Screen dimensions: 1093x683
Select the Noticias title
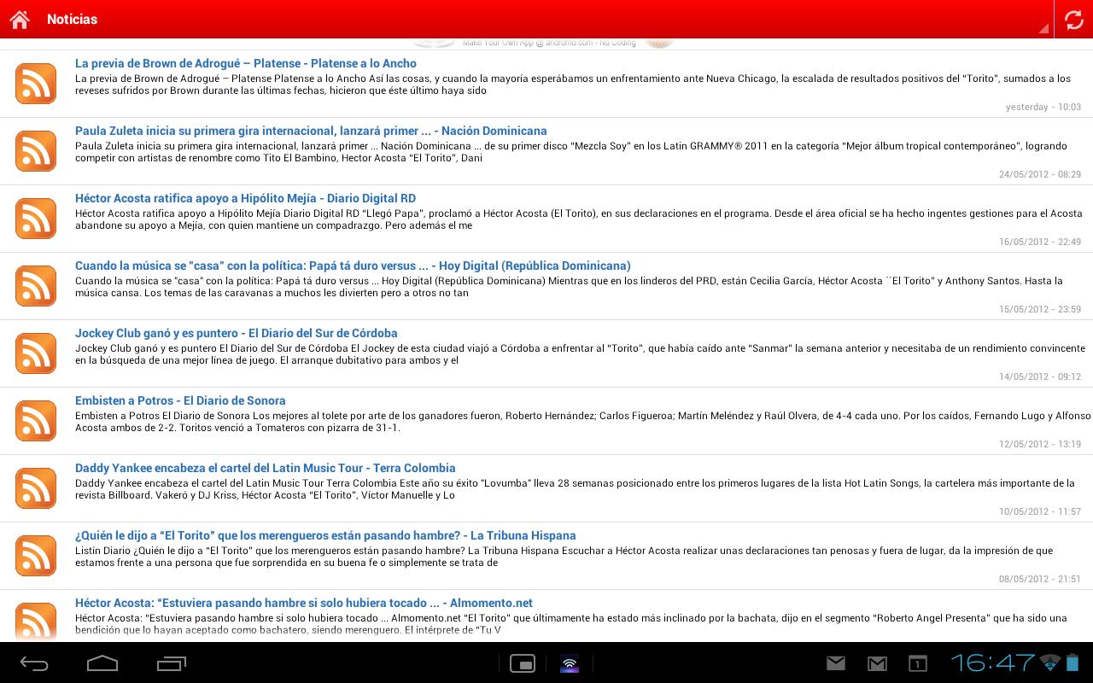(73, 19)
